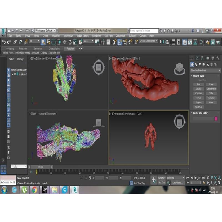Screen dimensions: 222x222
Task: Click the Cylinder primitive button
Action: pyautogui.click(x=198, y=93)
